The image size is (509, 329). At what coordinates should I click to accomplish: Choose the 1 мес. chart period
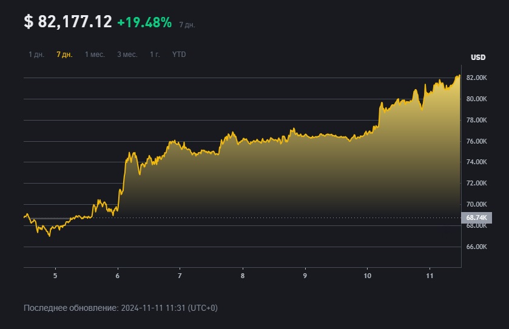click(95, 55)
